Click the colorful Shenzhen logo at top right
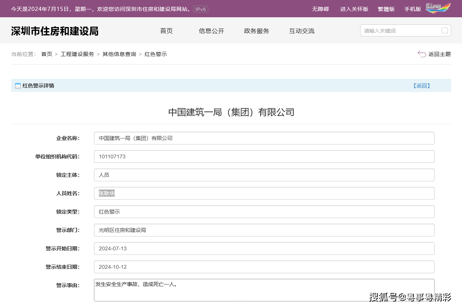 [x=438, y=8]
